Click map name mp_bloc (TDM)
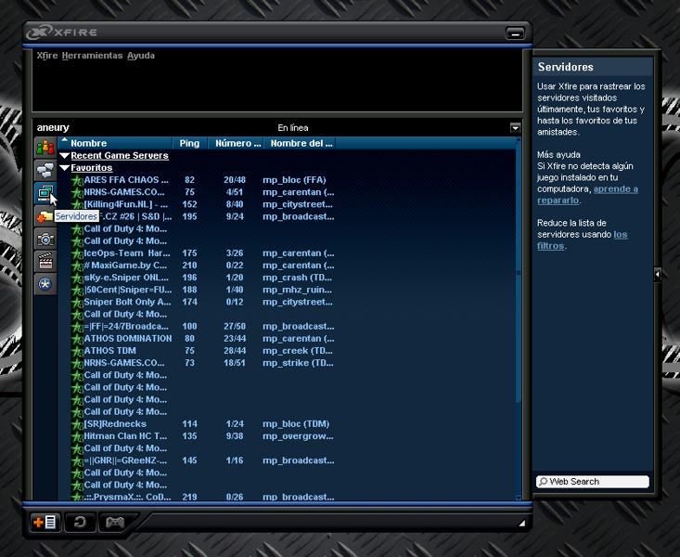The width and height of the screenshot is (680, 557). [296, 424]
